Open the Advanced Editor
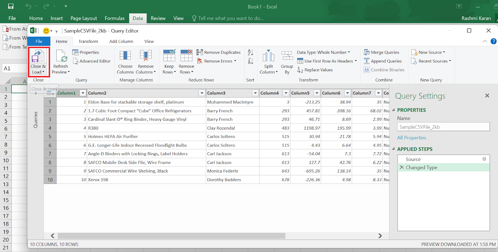Viewport: 498px width, 252px height. 92,61
